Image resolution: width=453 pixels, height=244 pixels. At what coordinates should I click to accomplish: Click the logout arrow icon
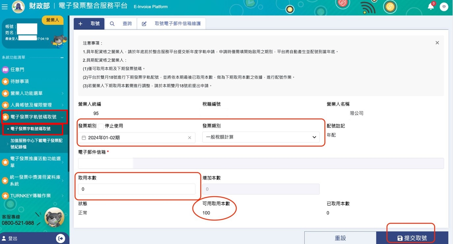pyautogui.click(x=60, y=238)
